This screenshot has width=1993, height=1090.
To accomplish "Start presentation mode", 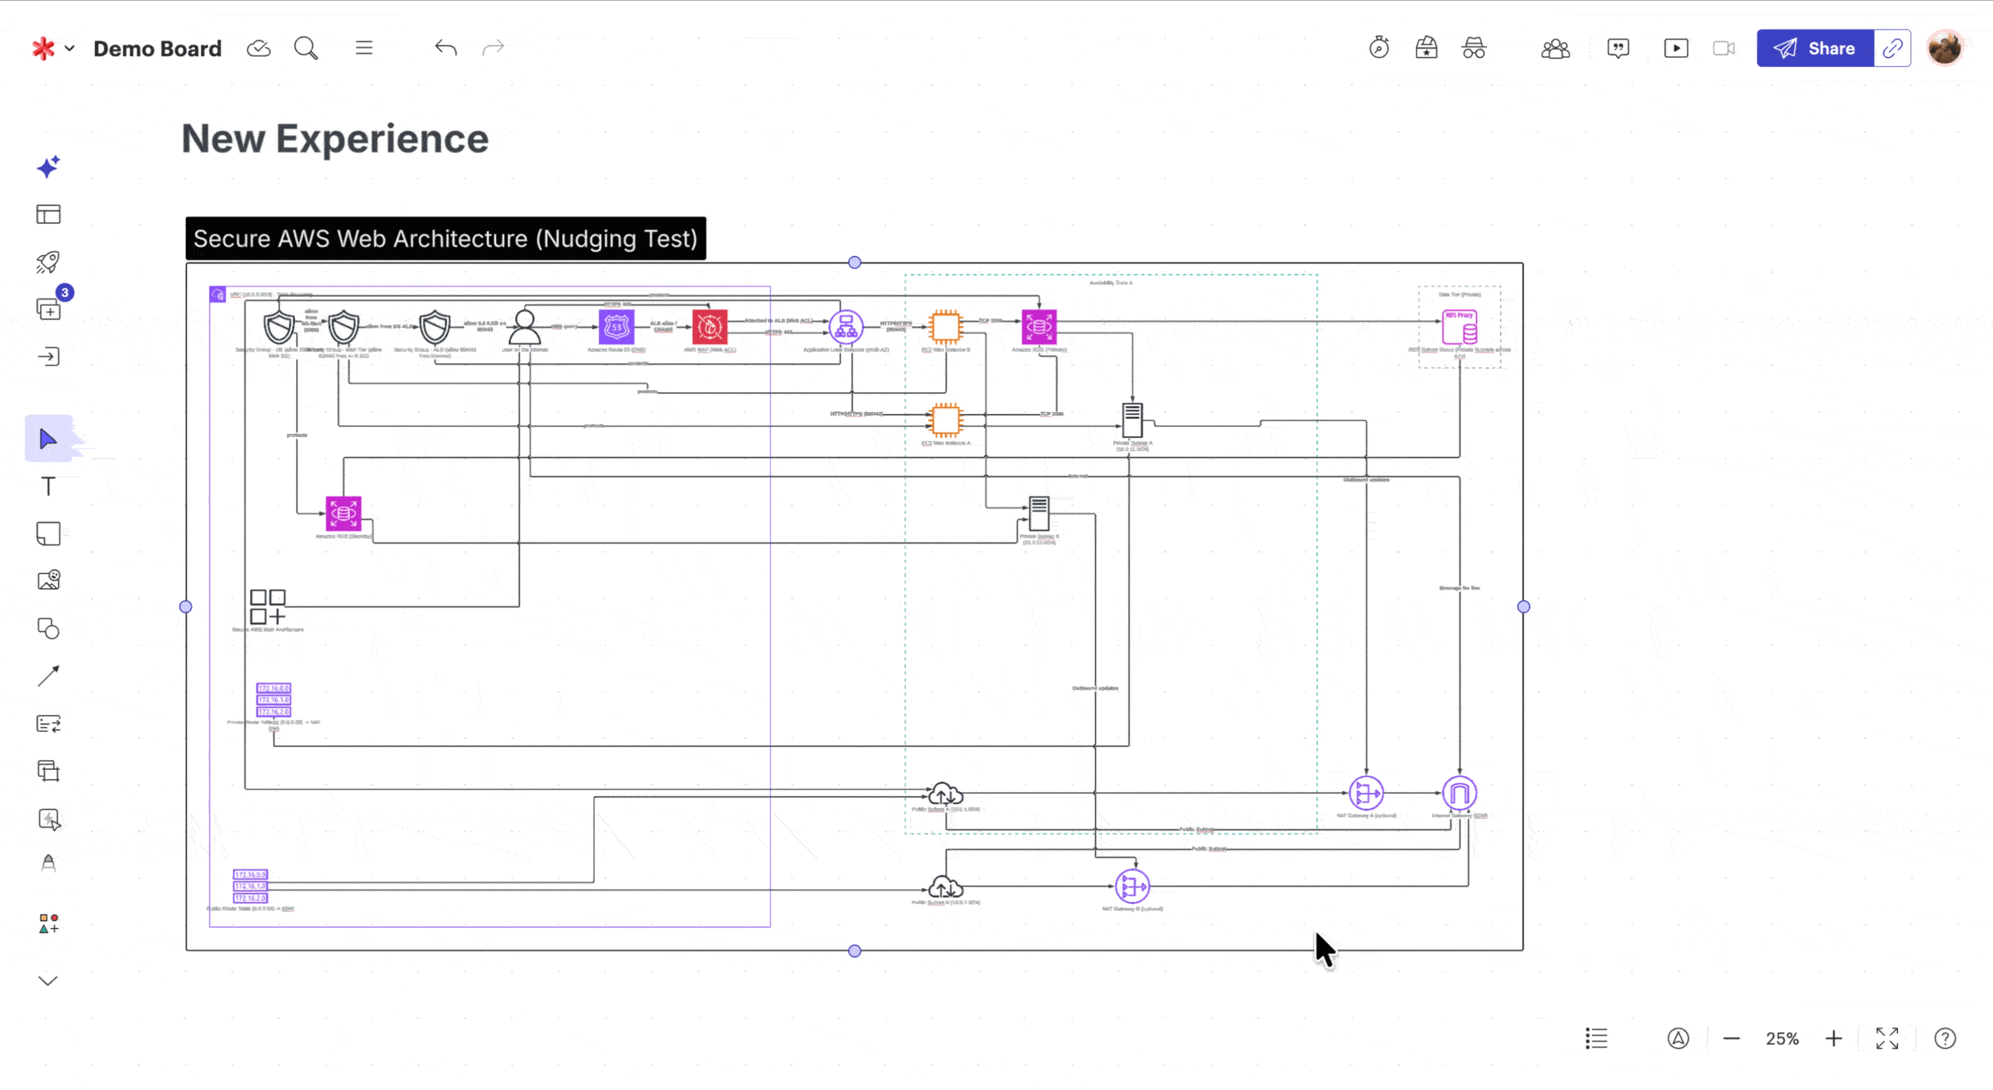I will coord(1676,48).
